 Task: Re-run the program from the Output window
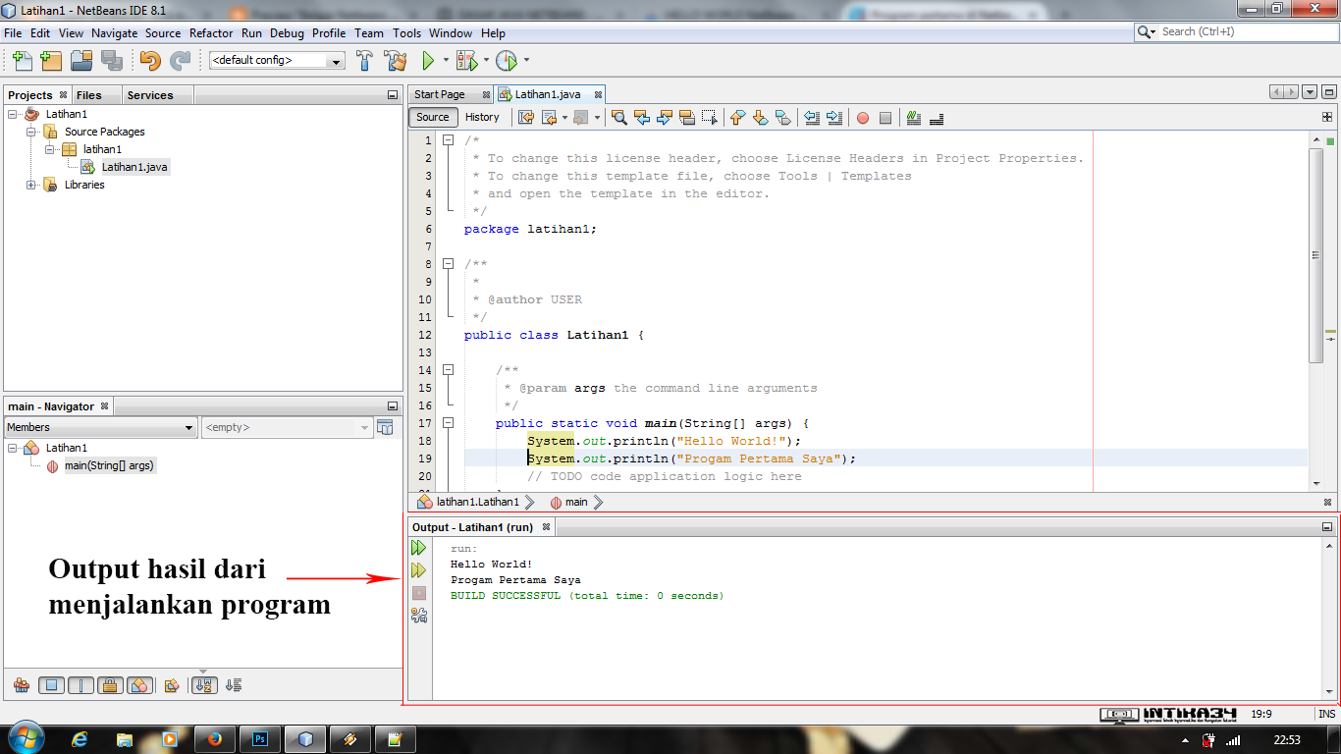coord(419,548)
